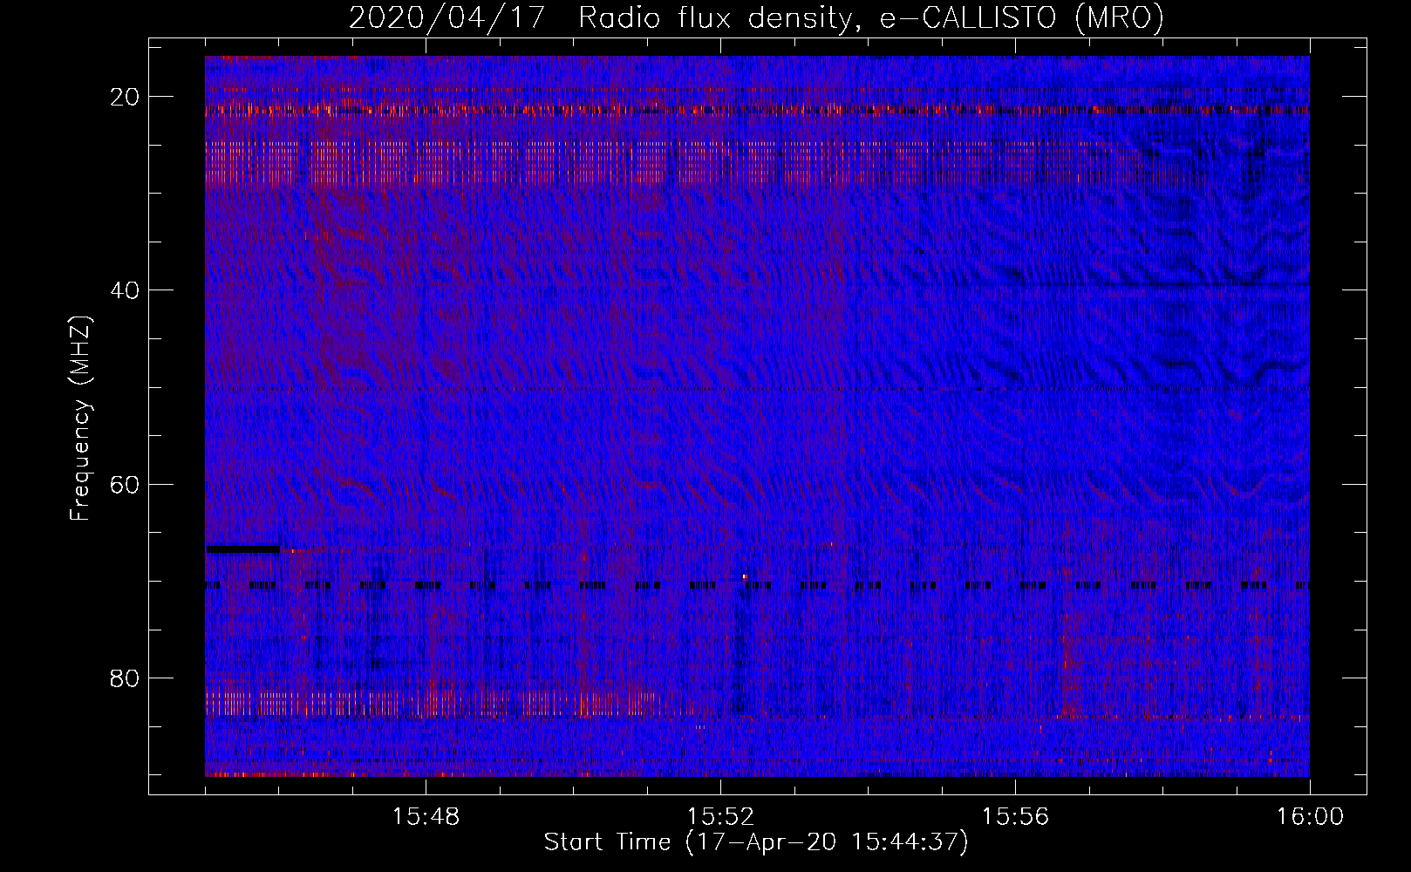The height and width of the screenshot is (872, 1411).
Task: Click the 'Start Time (17-Apr-20 15:44:37)' axis label
Action: (x=756, y=842)
